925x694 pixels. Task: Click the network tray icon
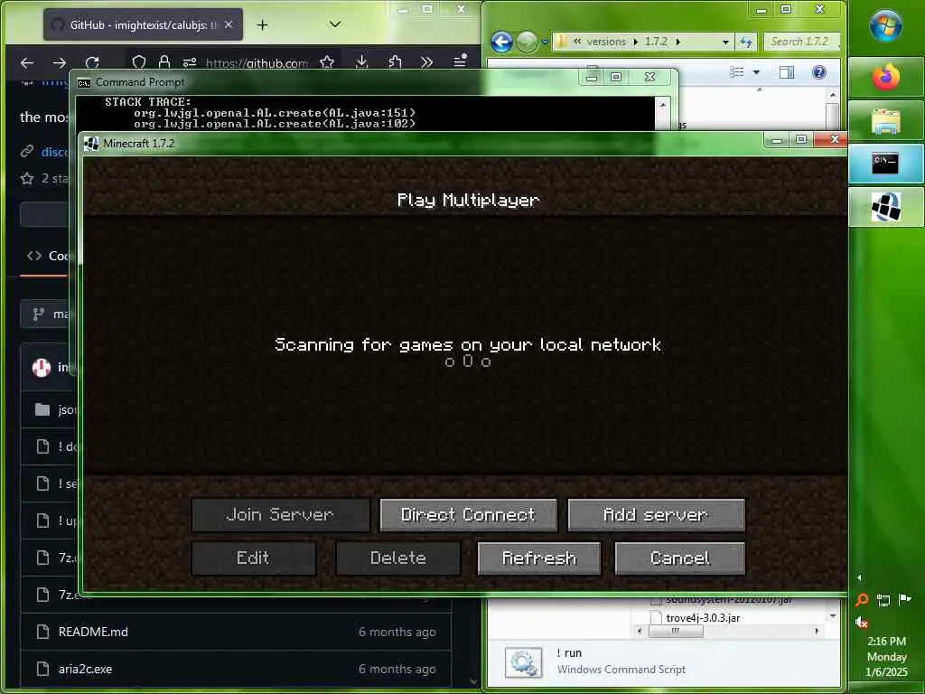click(883, 600)
